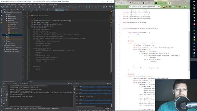Rerun the program with the Run panel's green arrow

click(4, 87)
